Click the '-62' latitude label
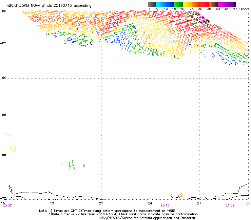Viewport: 251px width, 220px height. tap(3, 43)
